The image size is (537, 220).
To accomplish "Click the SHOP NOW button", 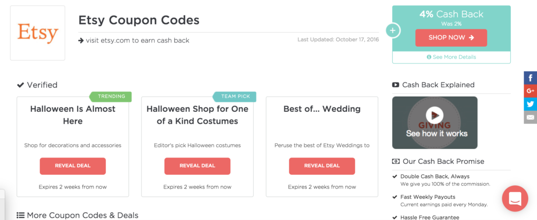I will 451,38.
